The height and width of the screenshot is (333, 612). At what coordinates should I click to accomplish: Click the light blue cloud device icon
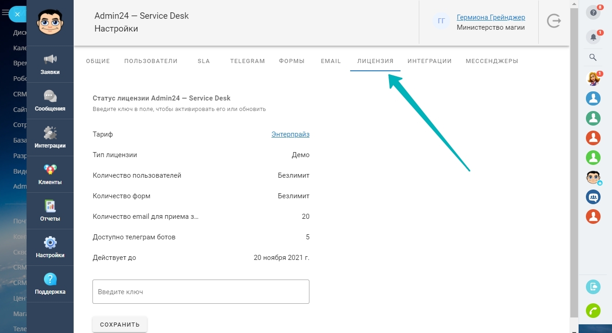pos(593,287)
